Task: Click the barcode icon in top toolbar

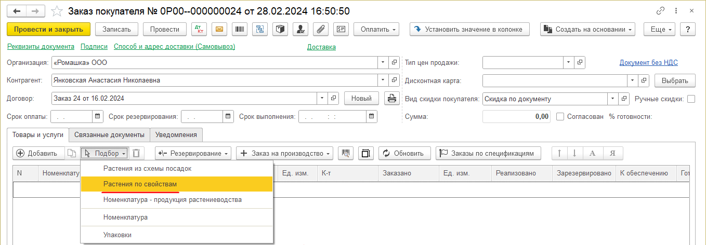Action: pos(240,30)
